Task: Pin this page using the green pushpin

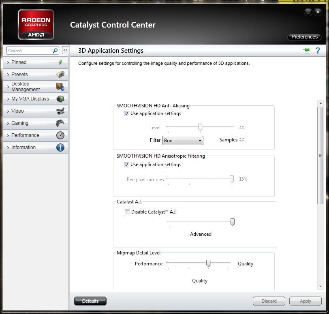Action: 307,50
